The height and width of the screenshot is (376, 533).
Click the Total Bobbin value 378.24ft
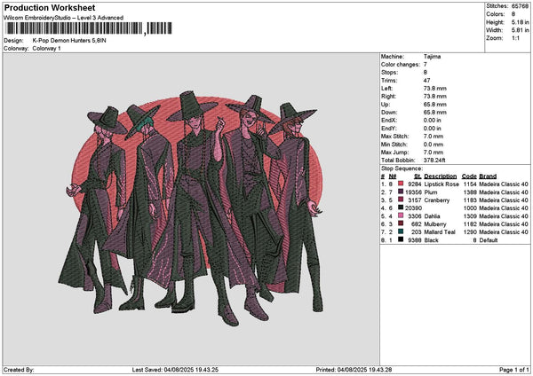coord(434,161)
